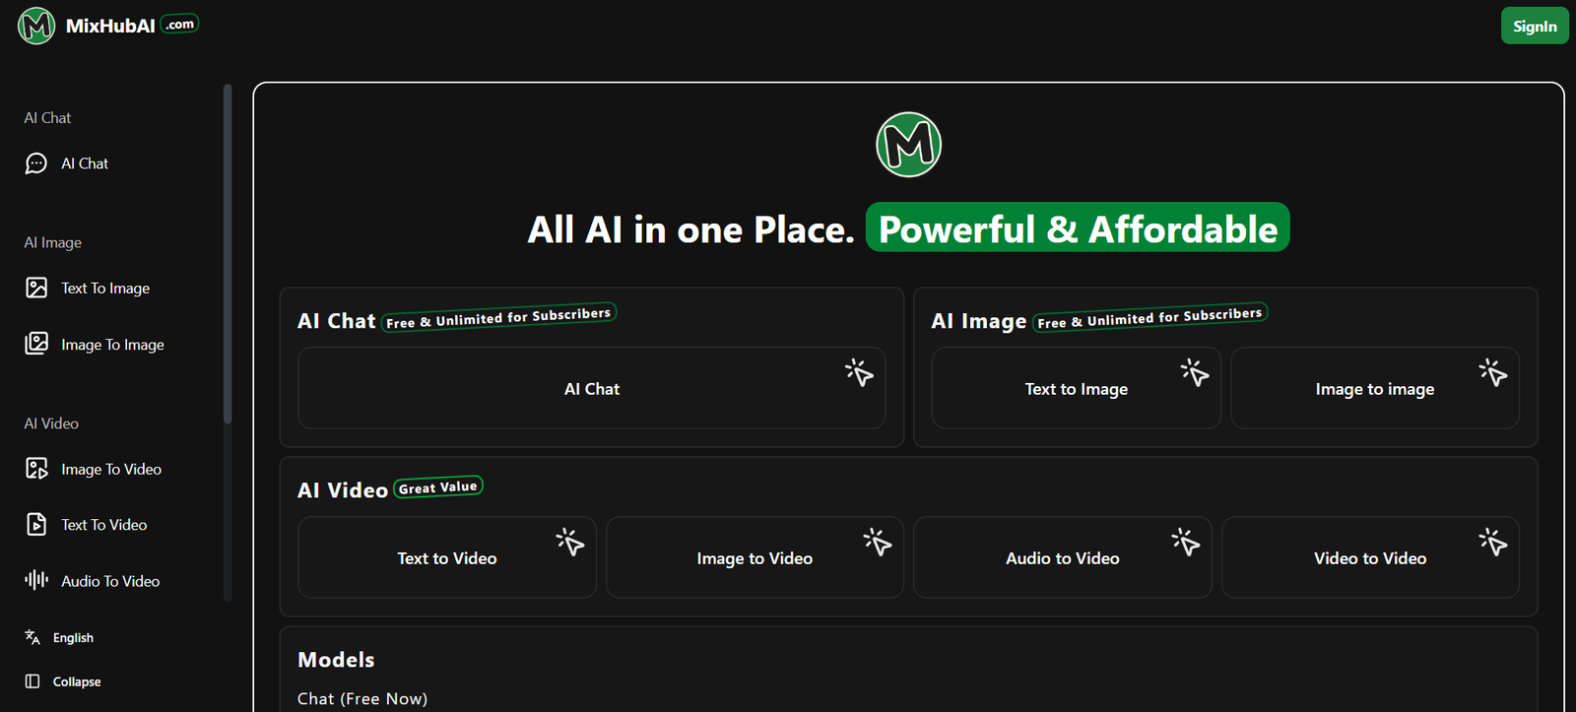1576x712 pixels.
Task: Choose the Image to Video card
Action: point(755,558)
